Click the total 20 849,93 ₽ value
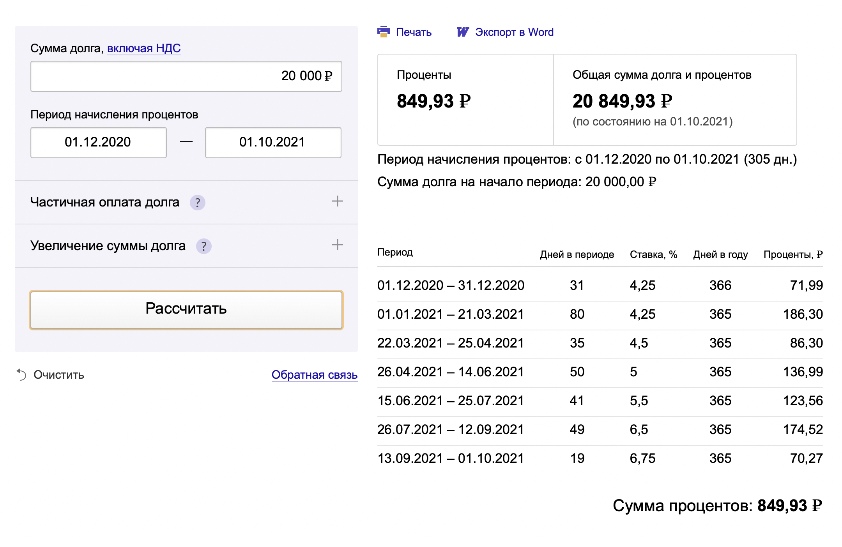This screenshot has height=547, width=842. (x=623, y=101)
